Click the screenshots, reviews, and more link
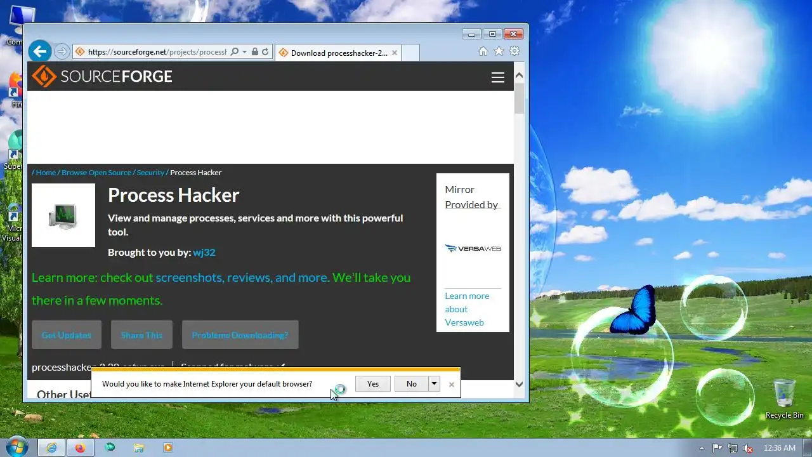812x457 pixels. tap(242, 277)
